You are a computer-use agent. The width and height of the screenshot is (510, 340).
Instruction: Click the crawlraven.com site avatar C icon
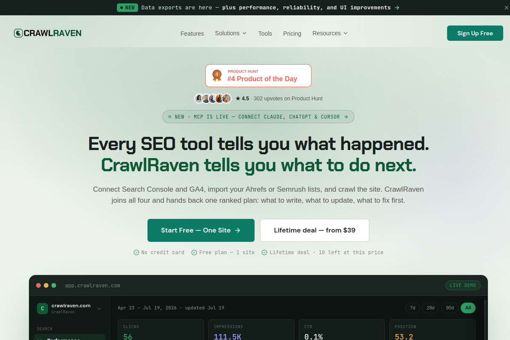tap(42, 309)
